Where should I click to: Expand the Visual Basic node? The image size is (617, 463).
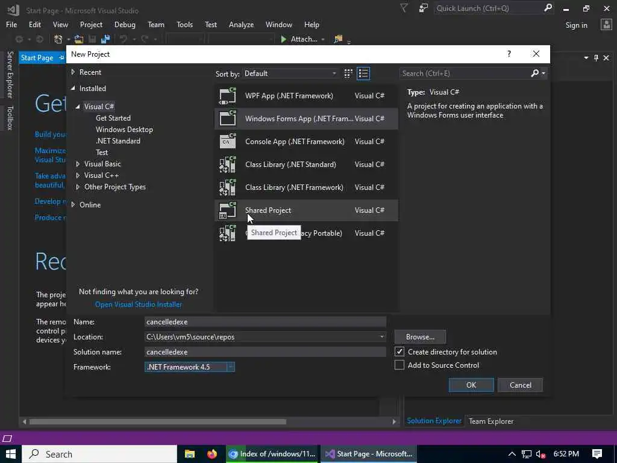point(78,164)
